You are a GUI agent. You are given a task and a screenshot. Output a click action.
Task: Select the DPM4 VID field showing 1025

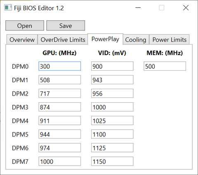tap(112, 120)
